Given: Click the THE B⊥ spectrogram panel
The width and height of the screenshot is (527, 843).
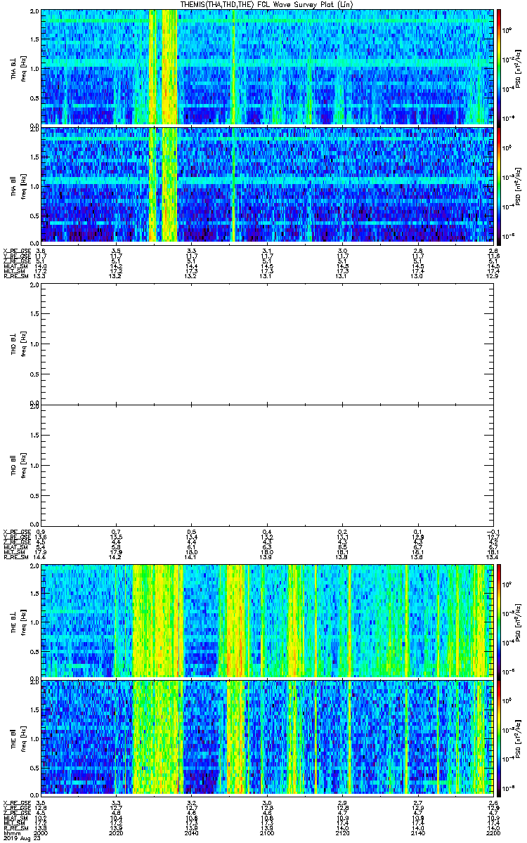Looking at the screenshot, I should pos(267,621).
